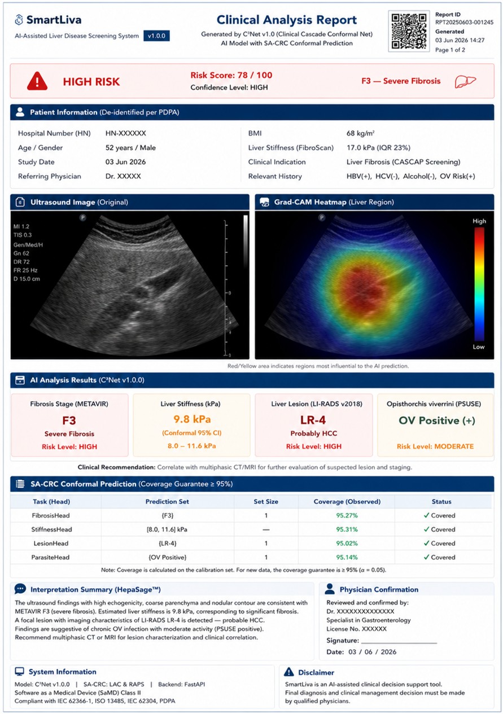Click the 52 years / Male value
503x714 pixels.
(x=131, y=148)
